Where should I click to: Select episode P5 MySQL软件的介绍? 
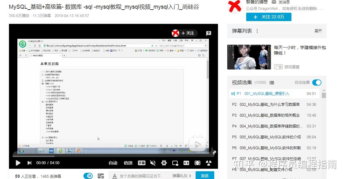coord(273,137)
